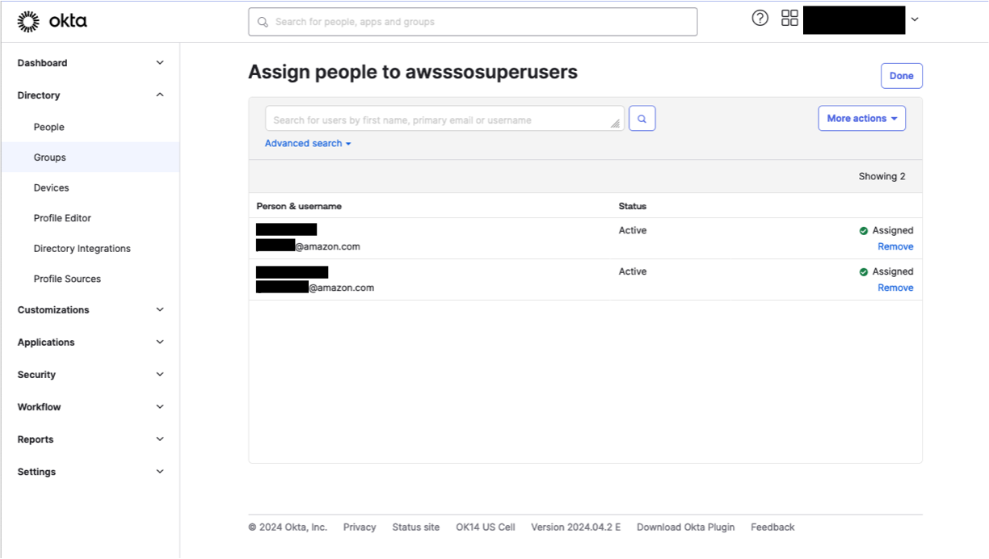Remove the first assigned user
The width and height of the screenshot is (989, 559).
point(895,246)
